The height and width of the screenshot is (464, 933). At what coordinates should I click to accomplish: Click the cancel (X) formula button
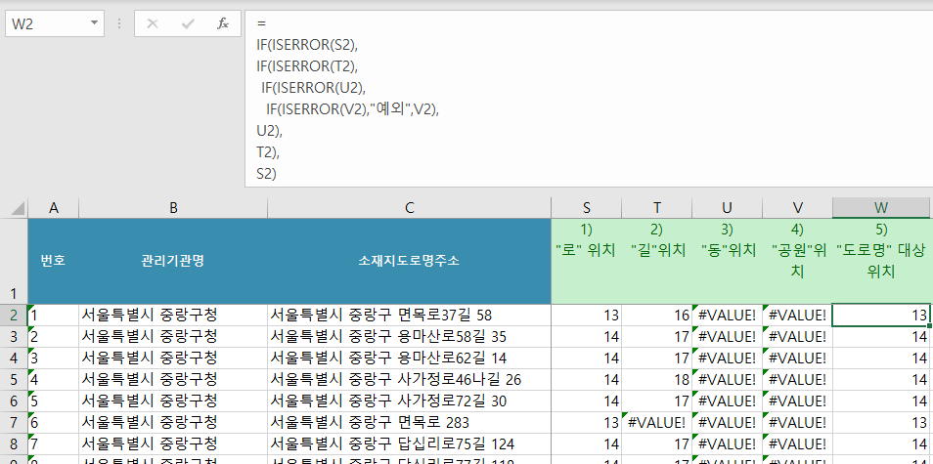pos(153,23)
